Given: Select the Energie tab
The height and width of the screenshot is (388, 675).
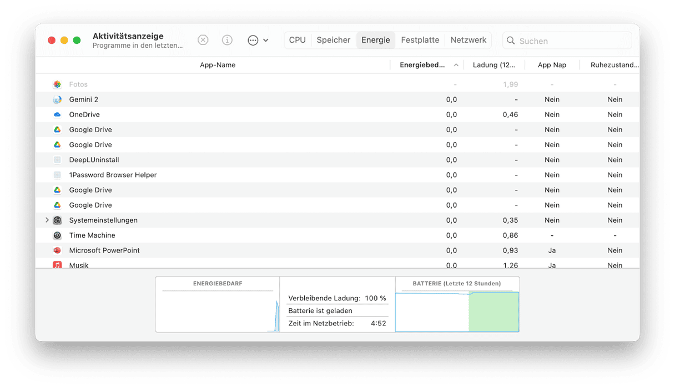Looking at the screenshot, I should (376, 40).
